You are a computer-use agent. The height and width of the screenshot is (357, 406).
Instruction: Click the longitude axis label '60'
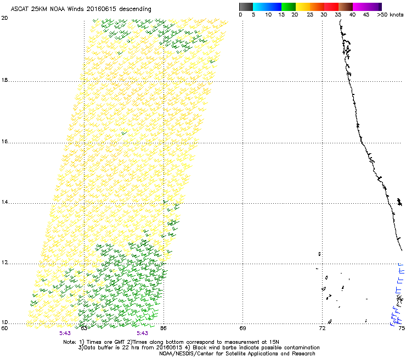(4, 328)
